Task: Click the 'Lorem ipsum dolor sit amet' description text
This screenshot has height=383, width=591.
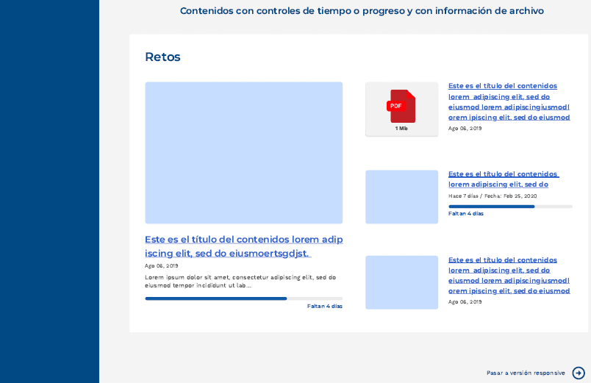Action: [240, 281]
